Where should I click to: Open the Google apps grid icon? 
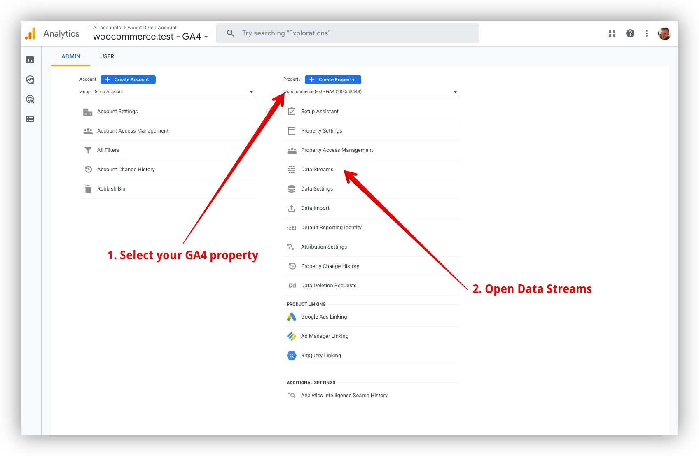(x=612, y=33)
